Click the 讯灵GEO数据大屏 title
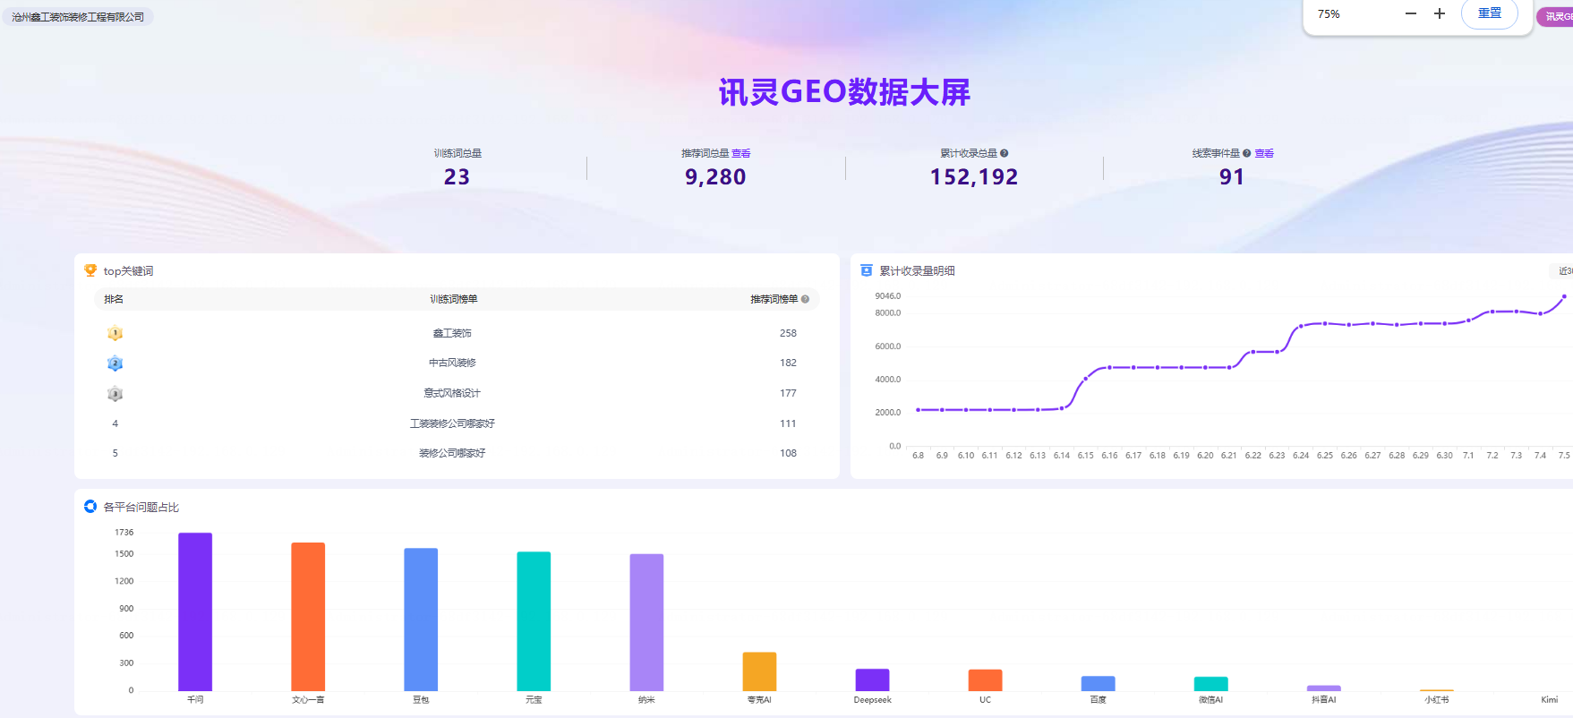 coord(844,92)
